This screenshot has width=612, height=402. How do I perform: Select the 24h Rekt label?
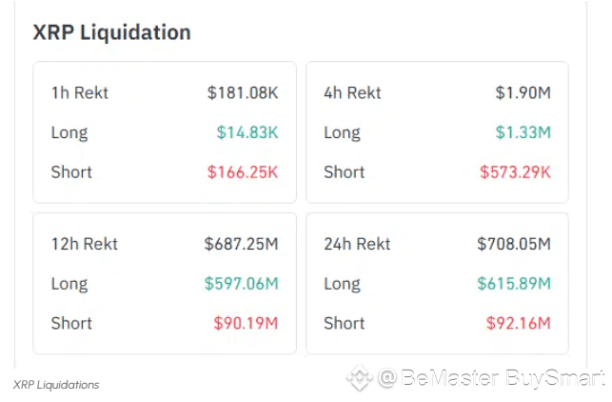tap(357, 244)
